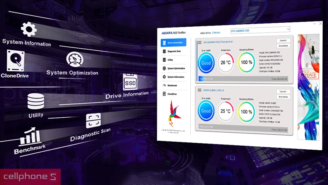Click the large SSD chip Drive Information graphic

[x=130, y=82]
